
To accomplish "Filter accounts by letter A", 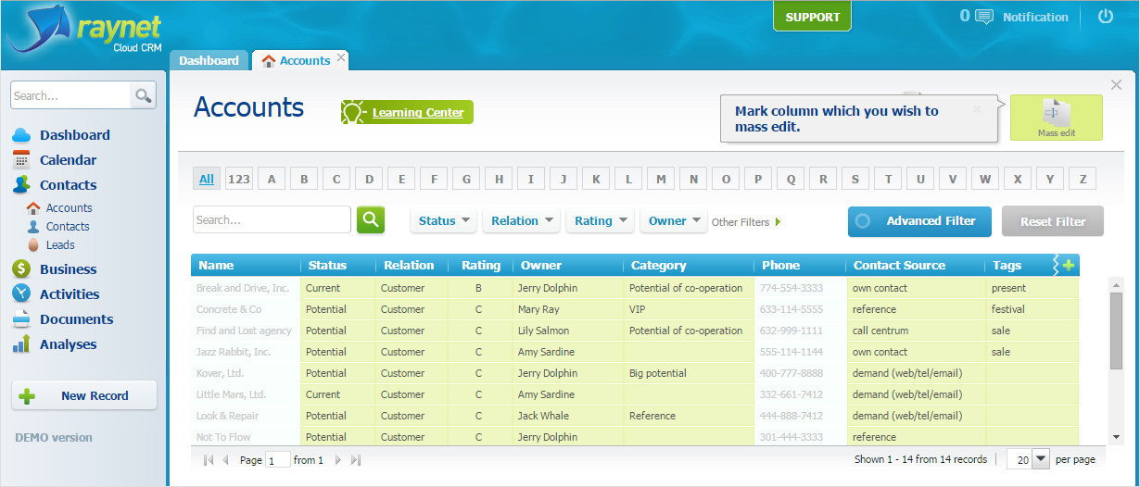I will pos(272,179).
